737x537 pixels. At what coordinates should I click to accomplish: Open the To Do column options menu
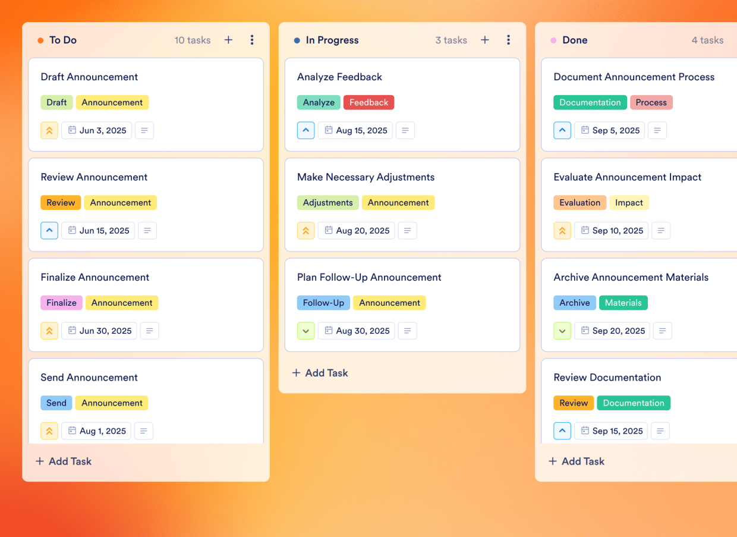click(252, 40)
